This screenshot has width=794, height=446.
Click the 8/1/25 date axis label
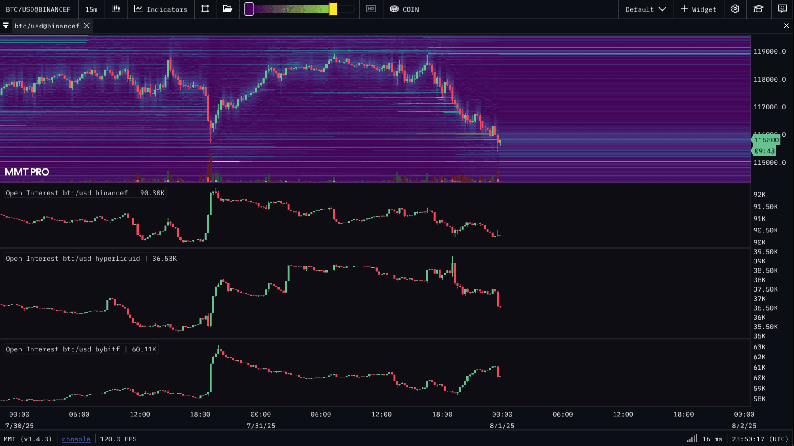[x=502, y=426]
